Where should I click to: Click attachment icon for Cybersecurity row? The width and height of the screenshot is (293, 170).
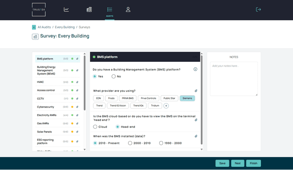pyautogui.click(x=77, y=107)
